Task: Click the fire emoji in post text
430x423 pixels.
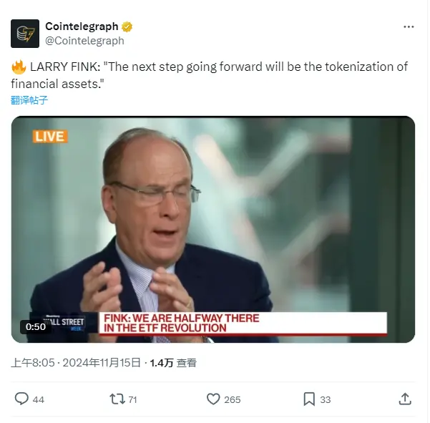Action: pyautogui.click(x=19, y=67)
